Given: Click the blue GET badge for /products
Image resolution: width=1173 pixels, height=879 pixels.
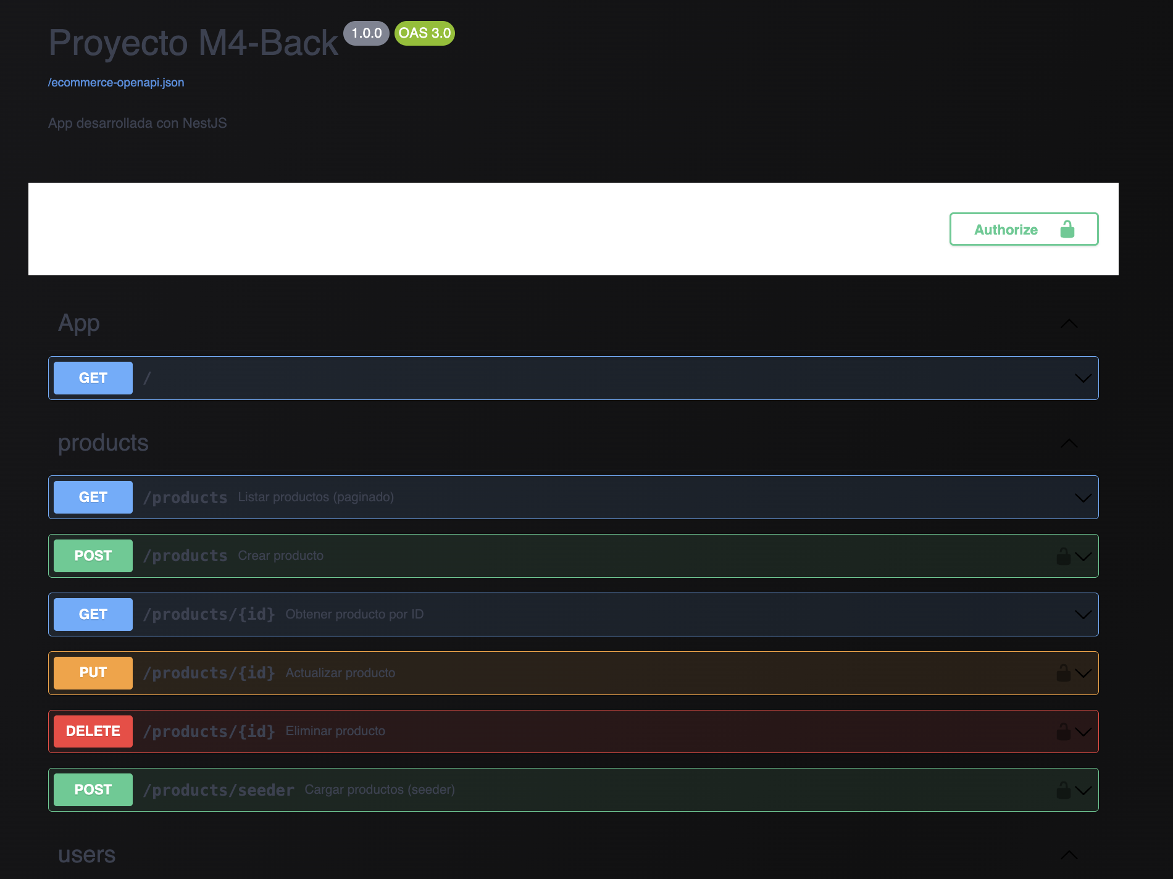Looking at the screenshot, I should pos(93,498).
